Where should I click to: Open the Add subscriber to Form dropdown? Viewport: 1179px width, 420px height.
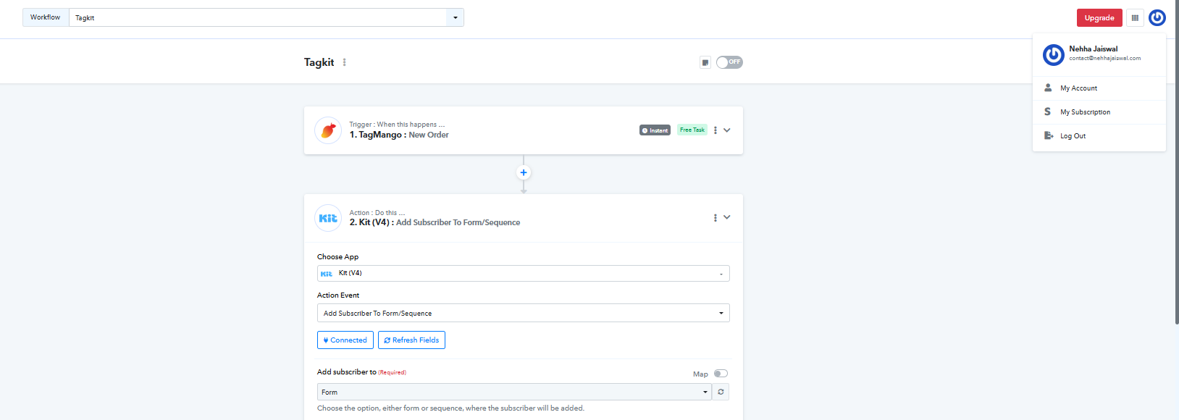(514, 392)
